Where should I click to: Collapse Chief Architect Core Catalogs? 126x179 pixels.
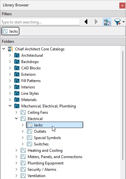(x=4, y=49)
